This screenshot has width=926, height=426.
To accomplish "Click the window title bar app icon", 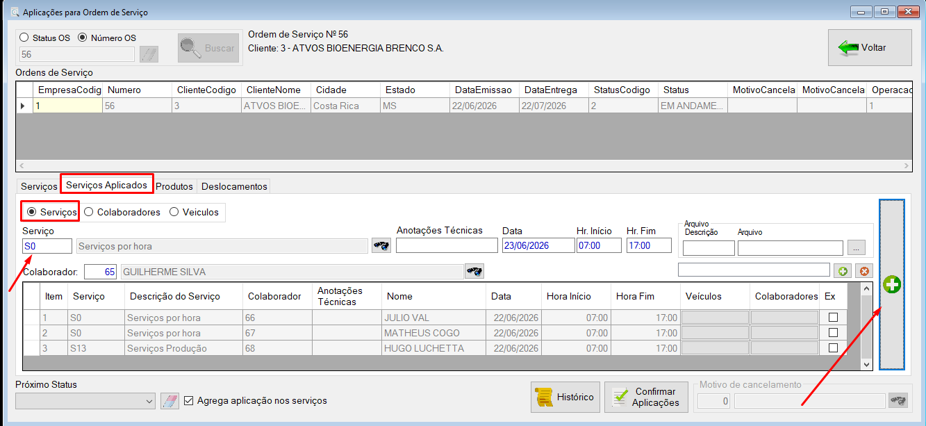I will coord(13,12).
